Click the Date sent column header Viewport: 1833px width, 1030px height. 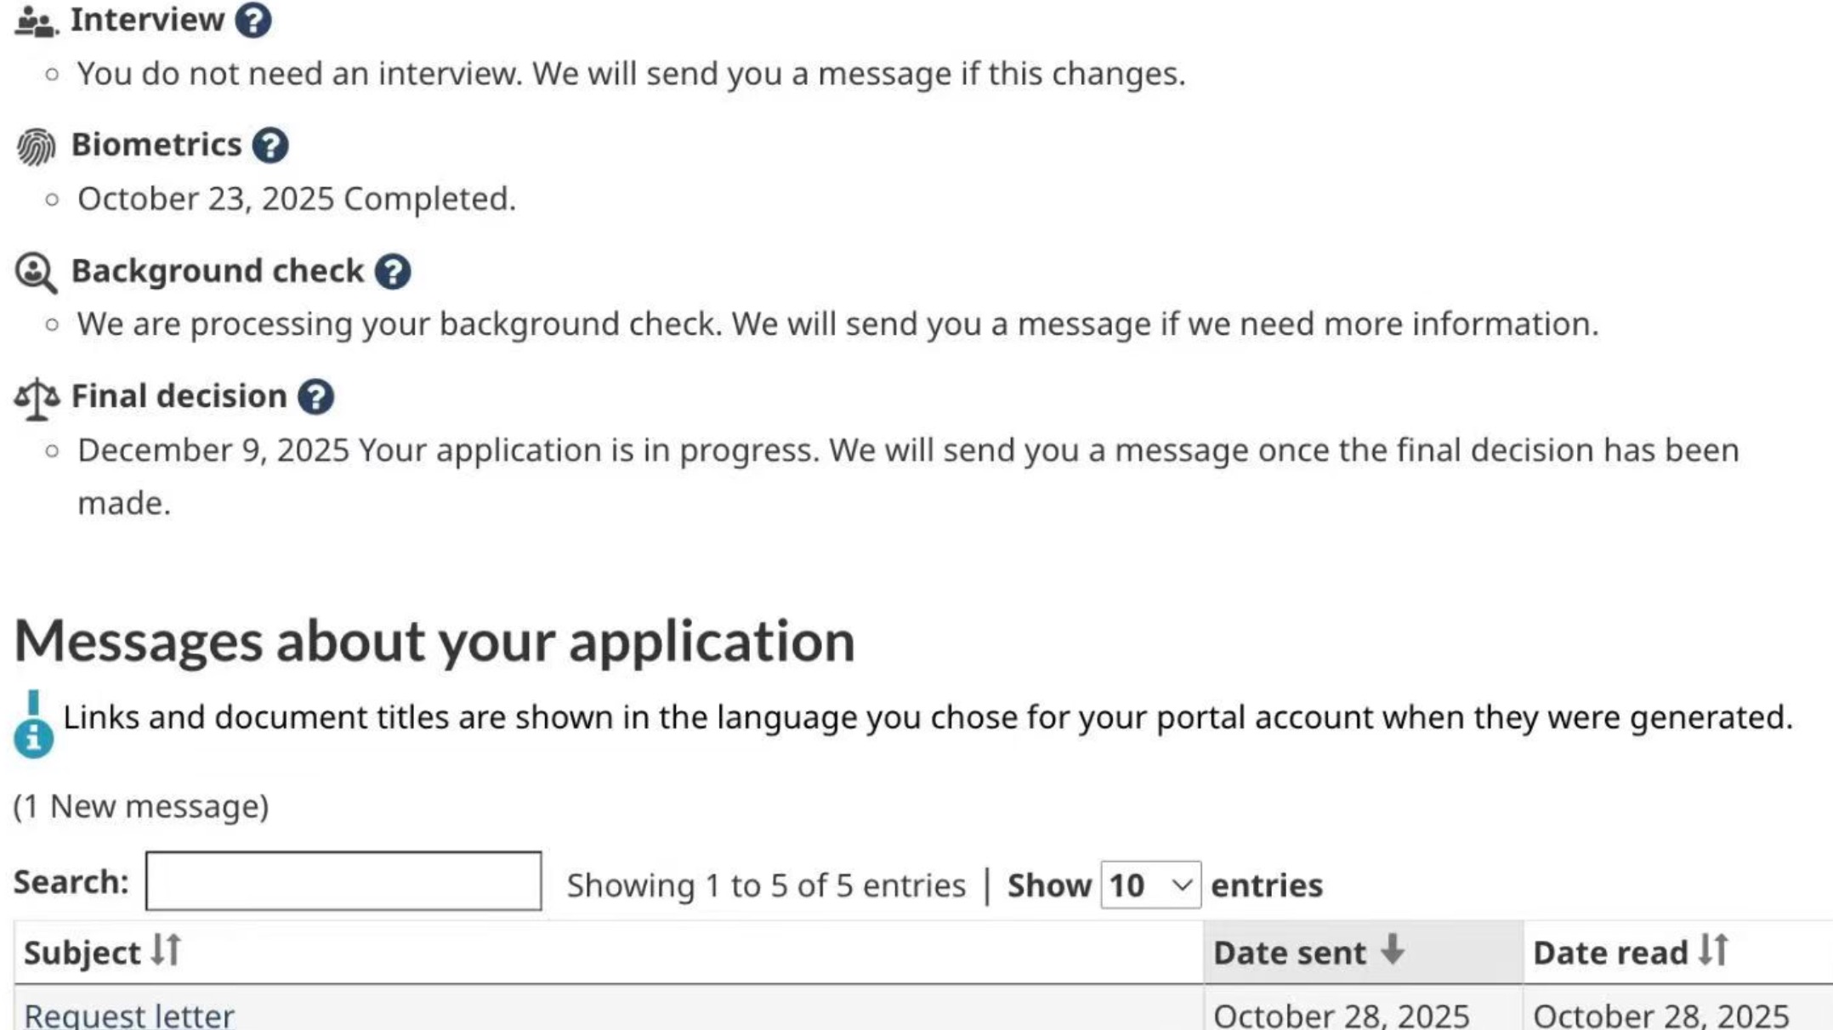(x=1289, y=953)
